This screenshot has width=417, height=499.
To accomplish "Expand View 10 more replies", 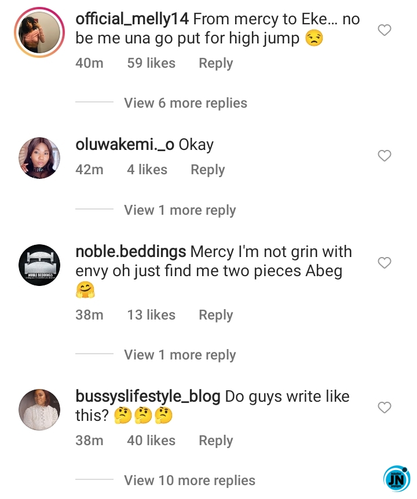I will tap(190, 480).
